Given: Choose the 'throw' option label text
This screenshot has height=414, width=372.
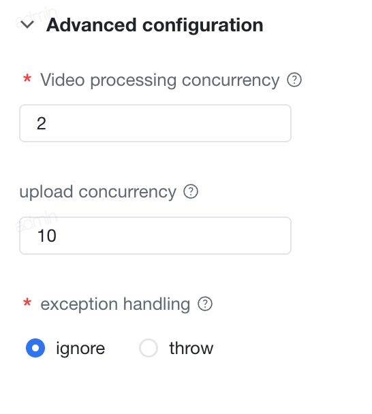Looking at the screenshot, I should (x=191, y=348).
